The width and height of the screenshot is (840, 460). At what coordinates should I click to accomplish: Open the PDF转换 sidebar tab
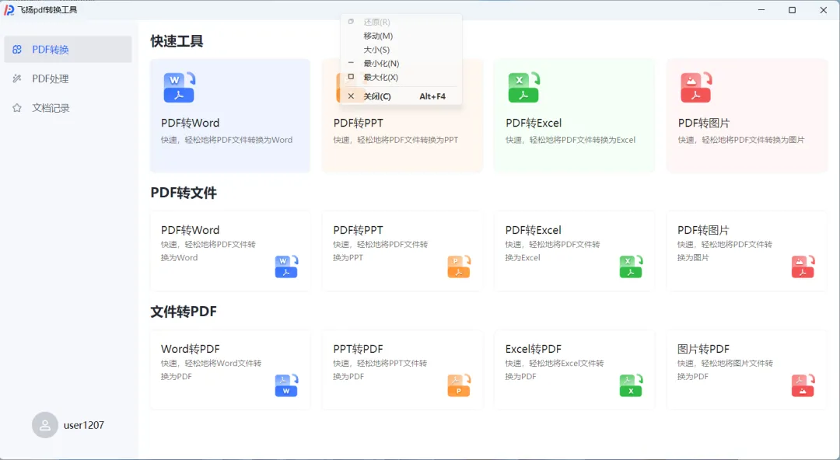pyautogui.click(x=68, y=50)
